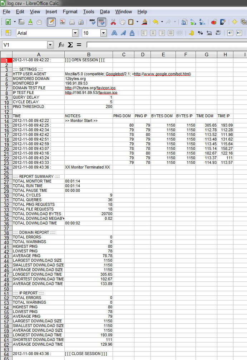Open the 198.91.89.53 favicon.ico link
This screenshot has height=360, width=247.
click(91, 93)
